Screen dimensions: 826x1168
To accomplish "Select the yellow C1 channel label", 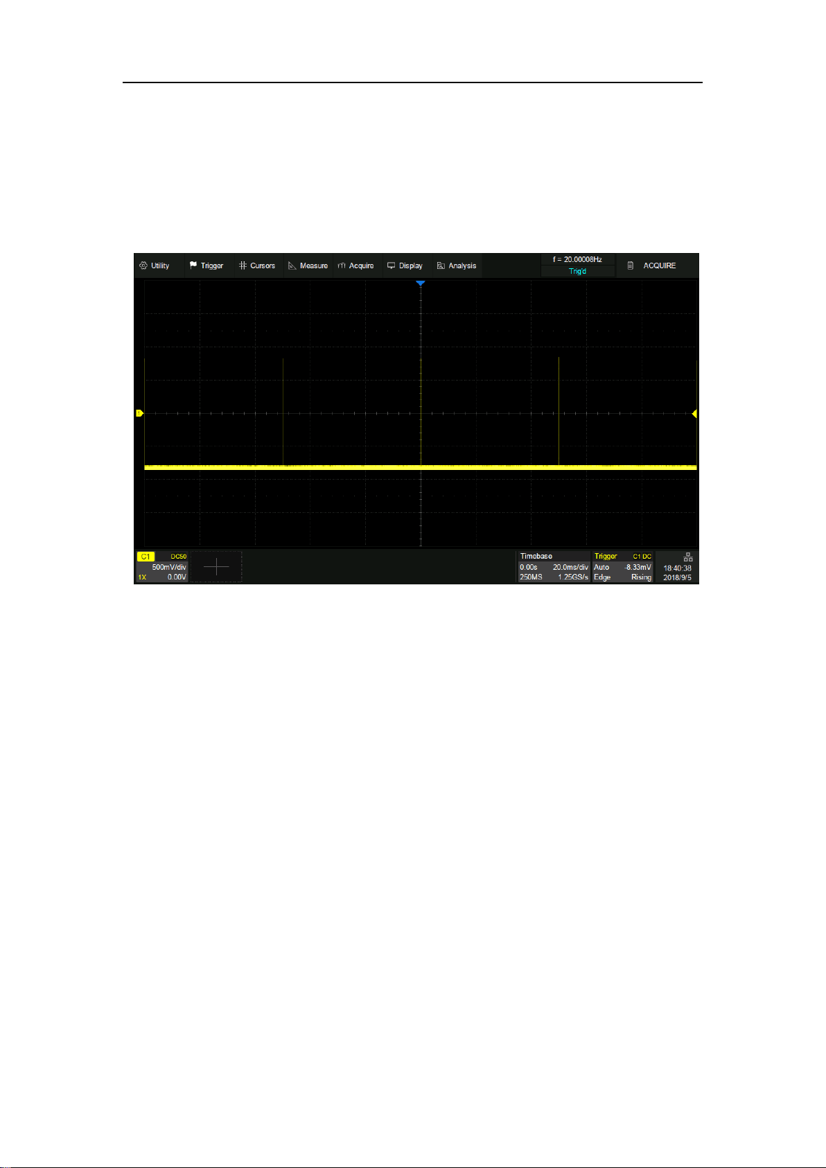I will pyautogui.click(x=146, y=557).
